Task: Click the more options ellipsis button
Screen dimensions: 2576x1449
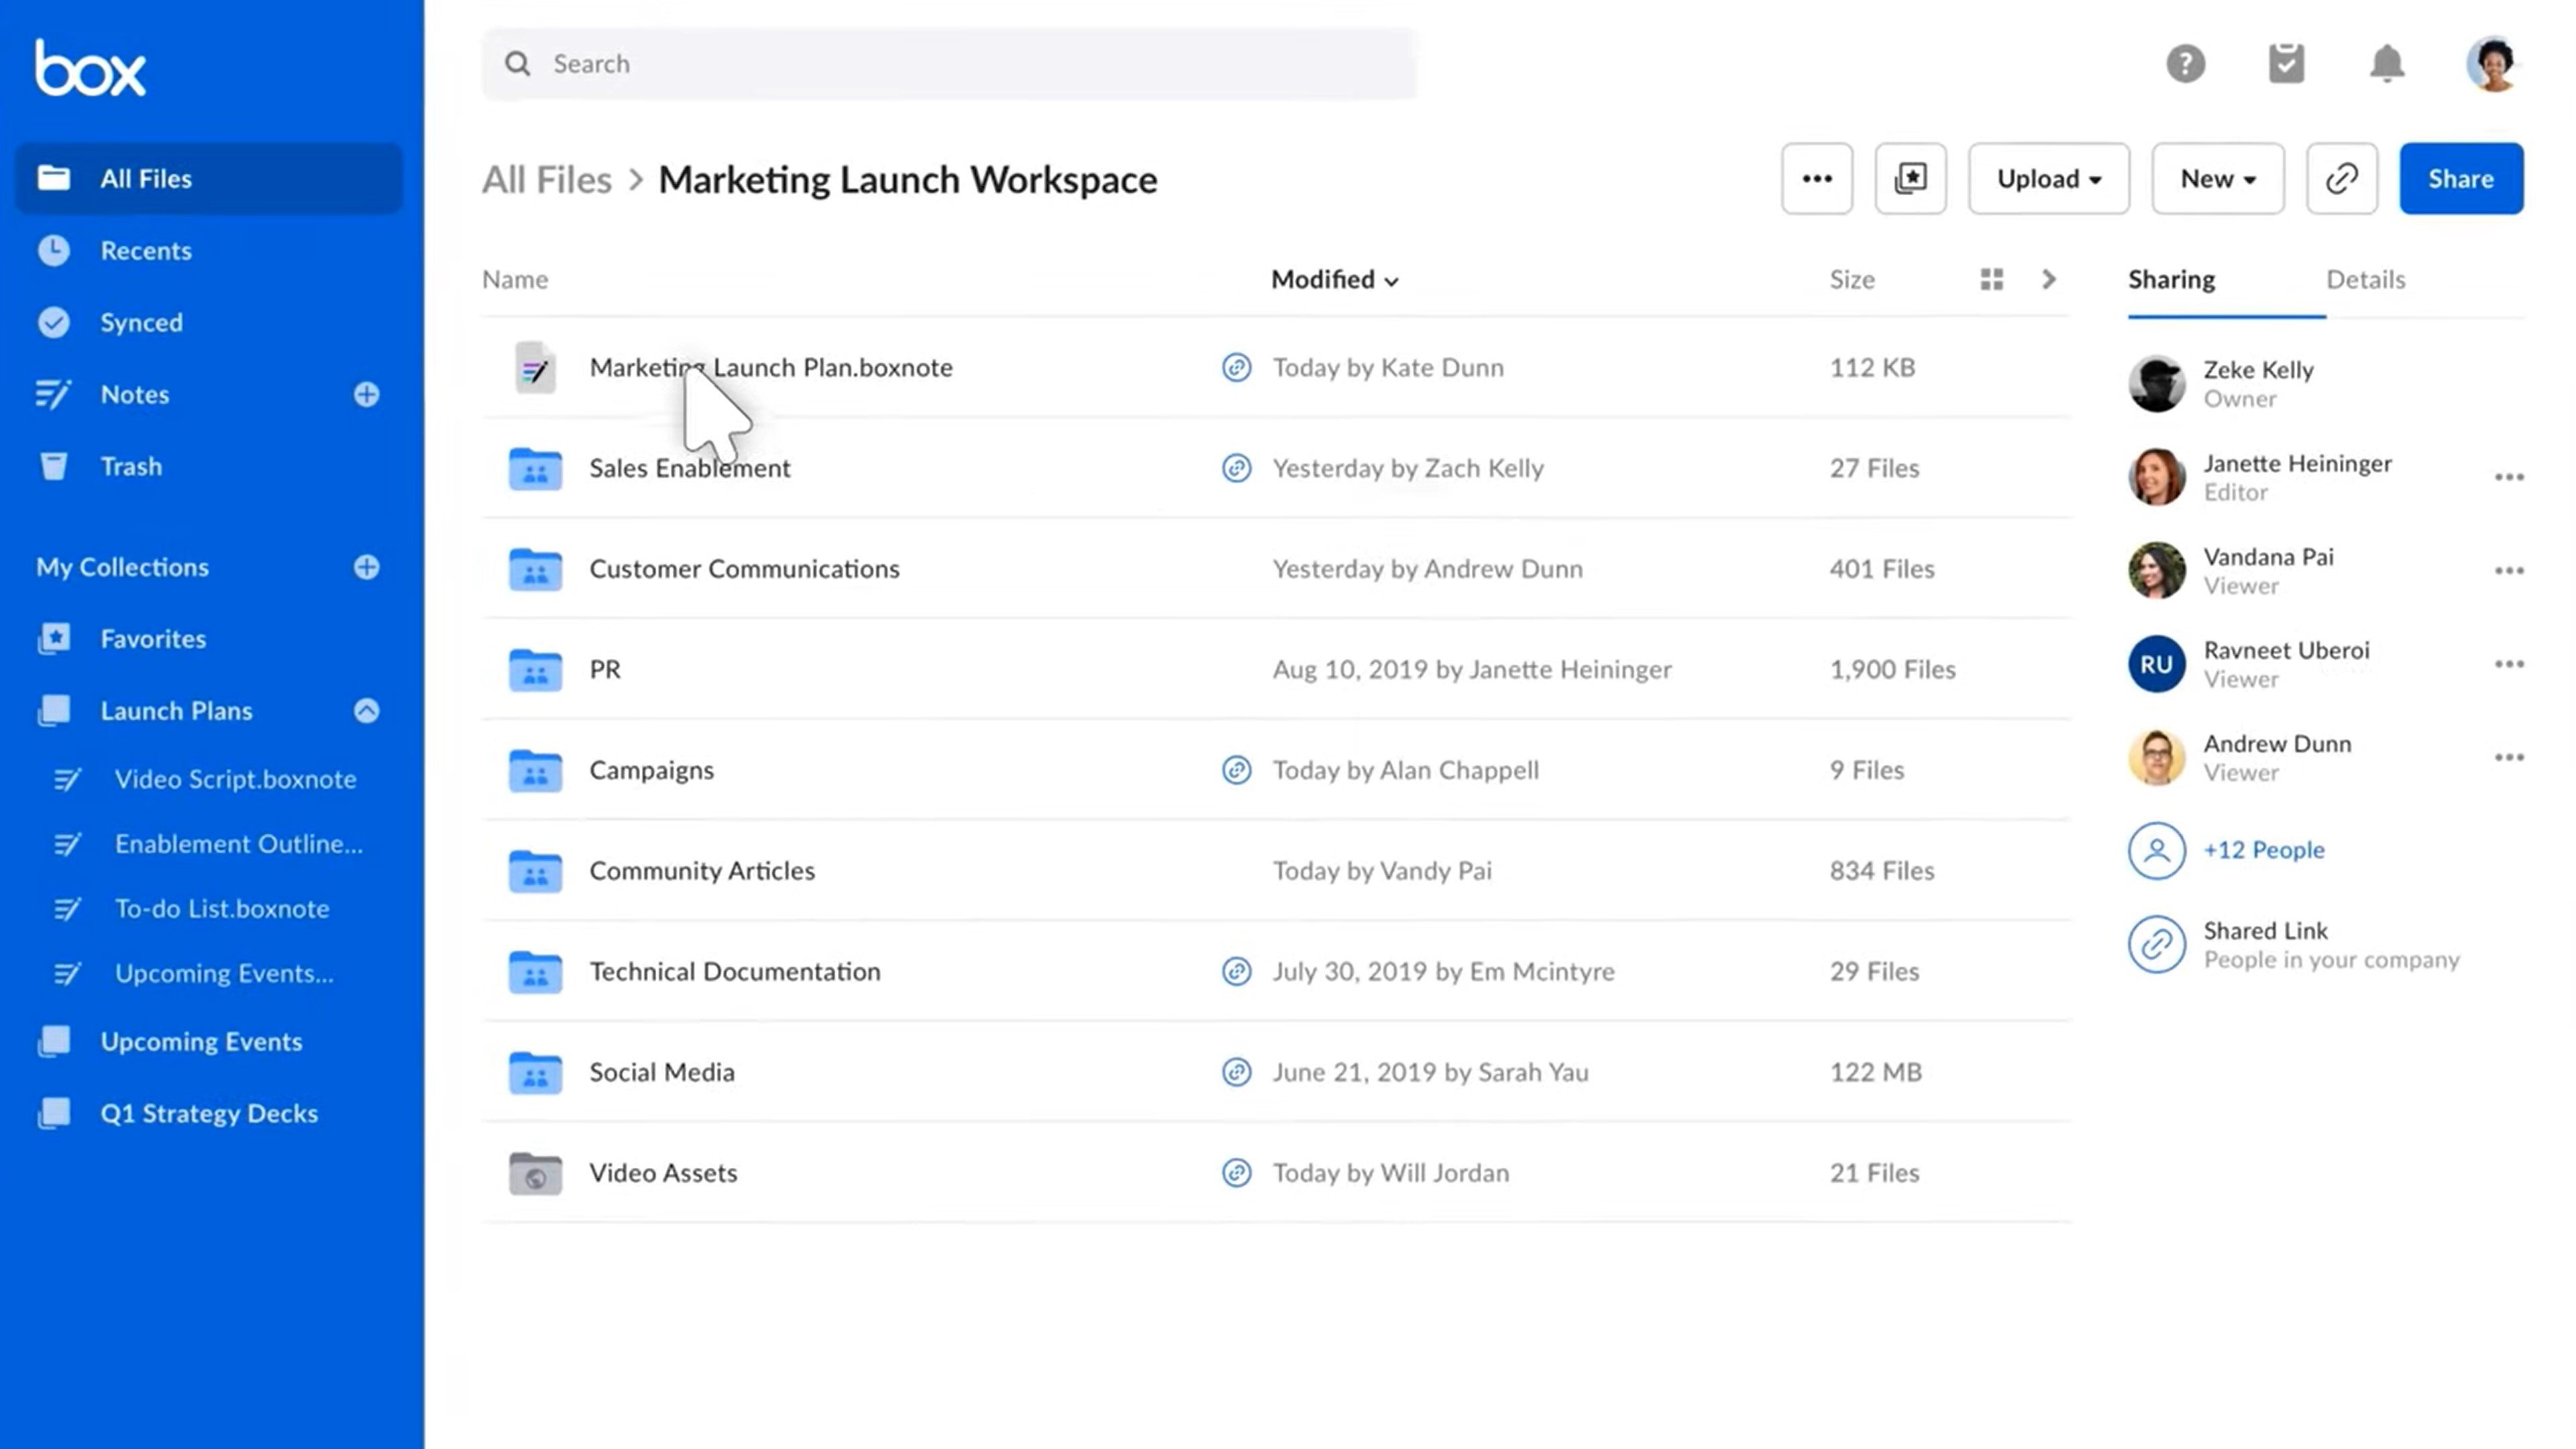Action: pos(1817,177)
